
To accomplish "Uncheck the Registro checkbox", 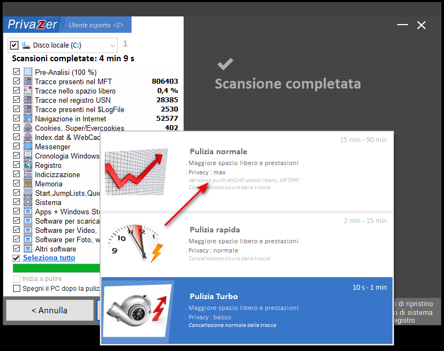I will (16, 165).
